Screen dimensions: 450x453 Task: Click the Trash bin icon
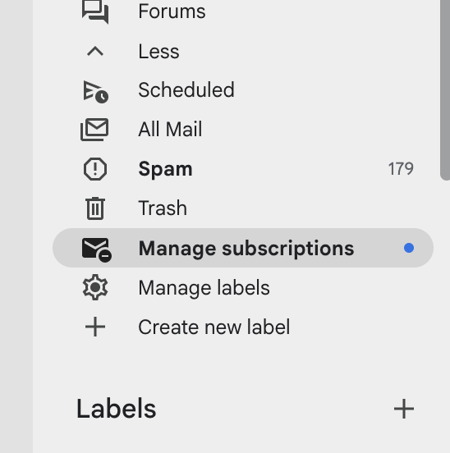click(95, 208)
